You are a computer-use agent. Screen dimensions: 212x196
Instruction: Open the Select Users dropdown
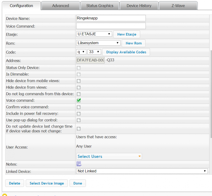click(x=109, y=156)
